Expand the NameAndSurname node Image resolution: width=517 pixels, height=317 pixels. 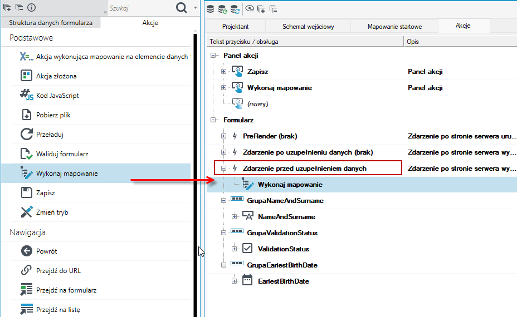point(234,216)
